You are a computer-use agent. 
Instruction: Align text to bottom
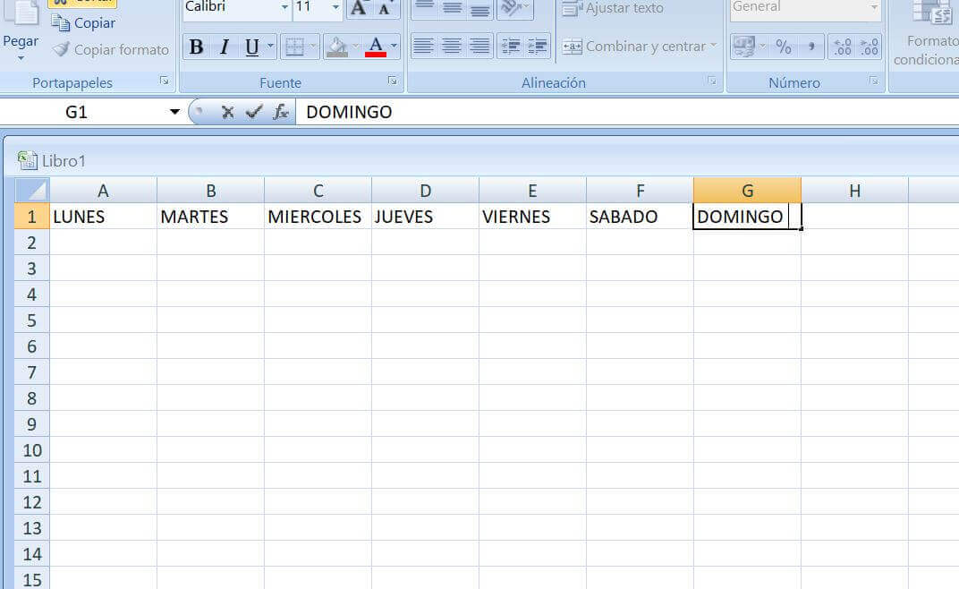pos(480,9)
